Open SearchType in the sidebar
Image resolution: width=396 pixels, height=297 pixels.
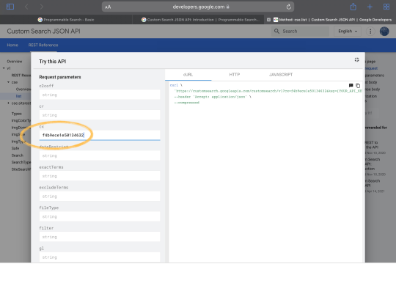pyautogui.click(x=21, y=162)
